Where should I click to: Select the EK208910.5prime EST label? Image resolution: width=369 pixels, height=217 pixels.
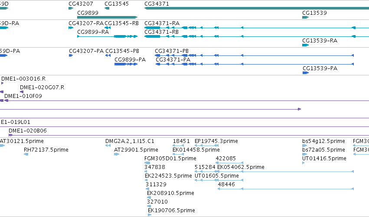(170, 193)
